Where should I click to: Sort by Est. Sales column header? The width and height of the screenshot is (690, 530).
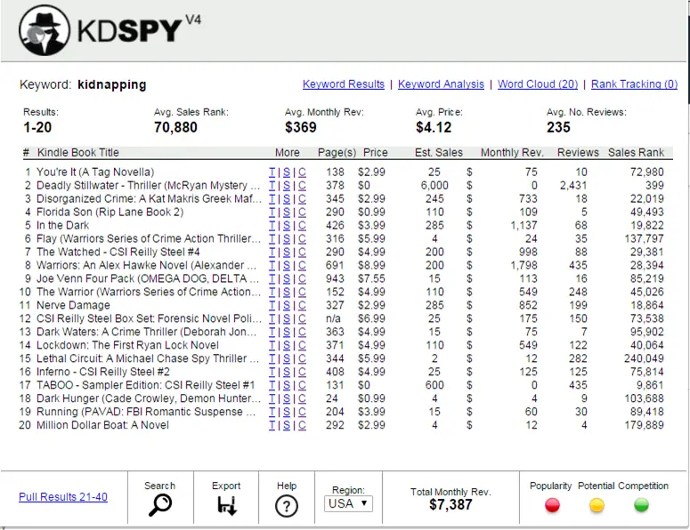(x=439, y=152)
